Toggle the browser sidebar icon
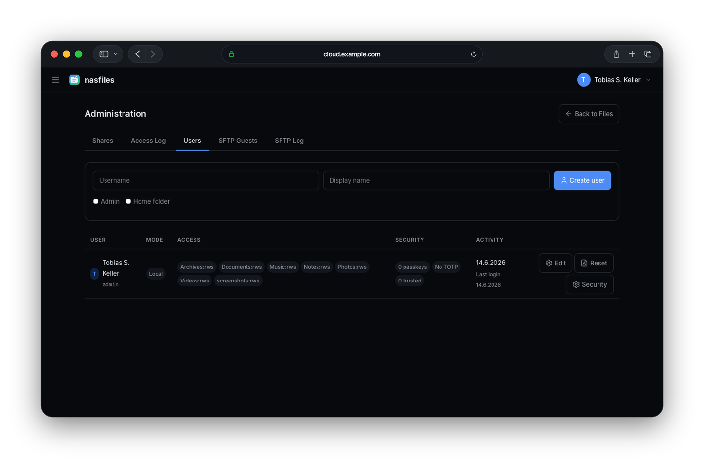 coord(104,54)
